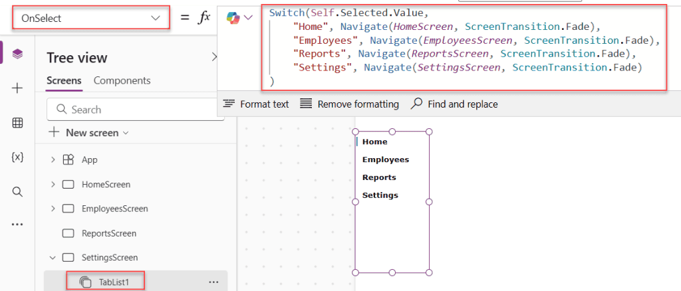
Task: Select TabList1 control in tree
Action: (114, 283)
